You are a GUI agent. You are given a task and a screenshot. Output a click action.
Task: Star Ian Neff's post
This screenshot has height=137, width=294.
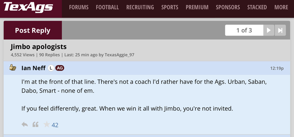coord(47,125)
